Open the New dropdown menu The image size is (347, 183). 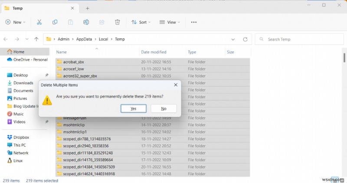pos(15,22)
